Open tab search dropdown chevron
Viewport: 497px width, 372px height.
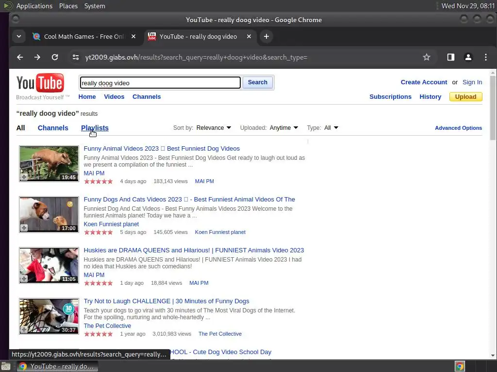(19, 36)
